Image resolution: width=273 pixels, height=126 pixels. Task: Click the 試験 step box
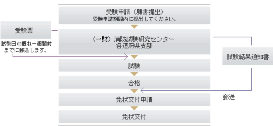pyautogui.click(x=134, y=65)
